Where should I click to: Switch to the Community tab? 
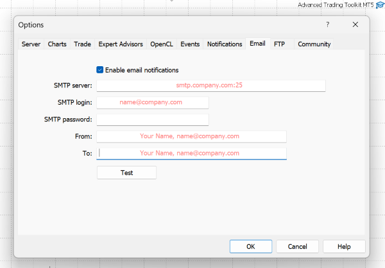click(x=314, y=44)
